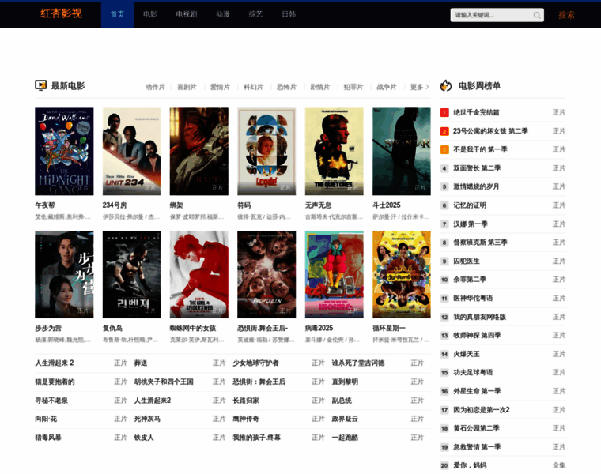Viewport: 601px width, 474px height.
Task: Open 胡桃夹子和四个王国 list entry
Action: pos(164,382)
